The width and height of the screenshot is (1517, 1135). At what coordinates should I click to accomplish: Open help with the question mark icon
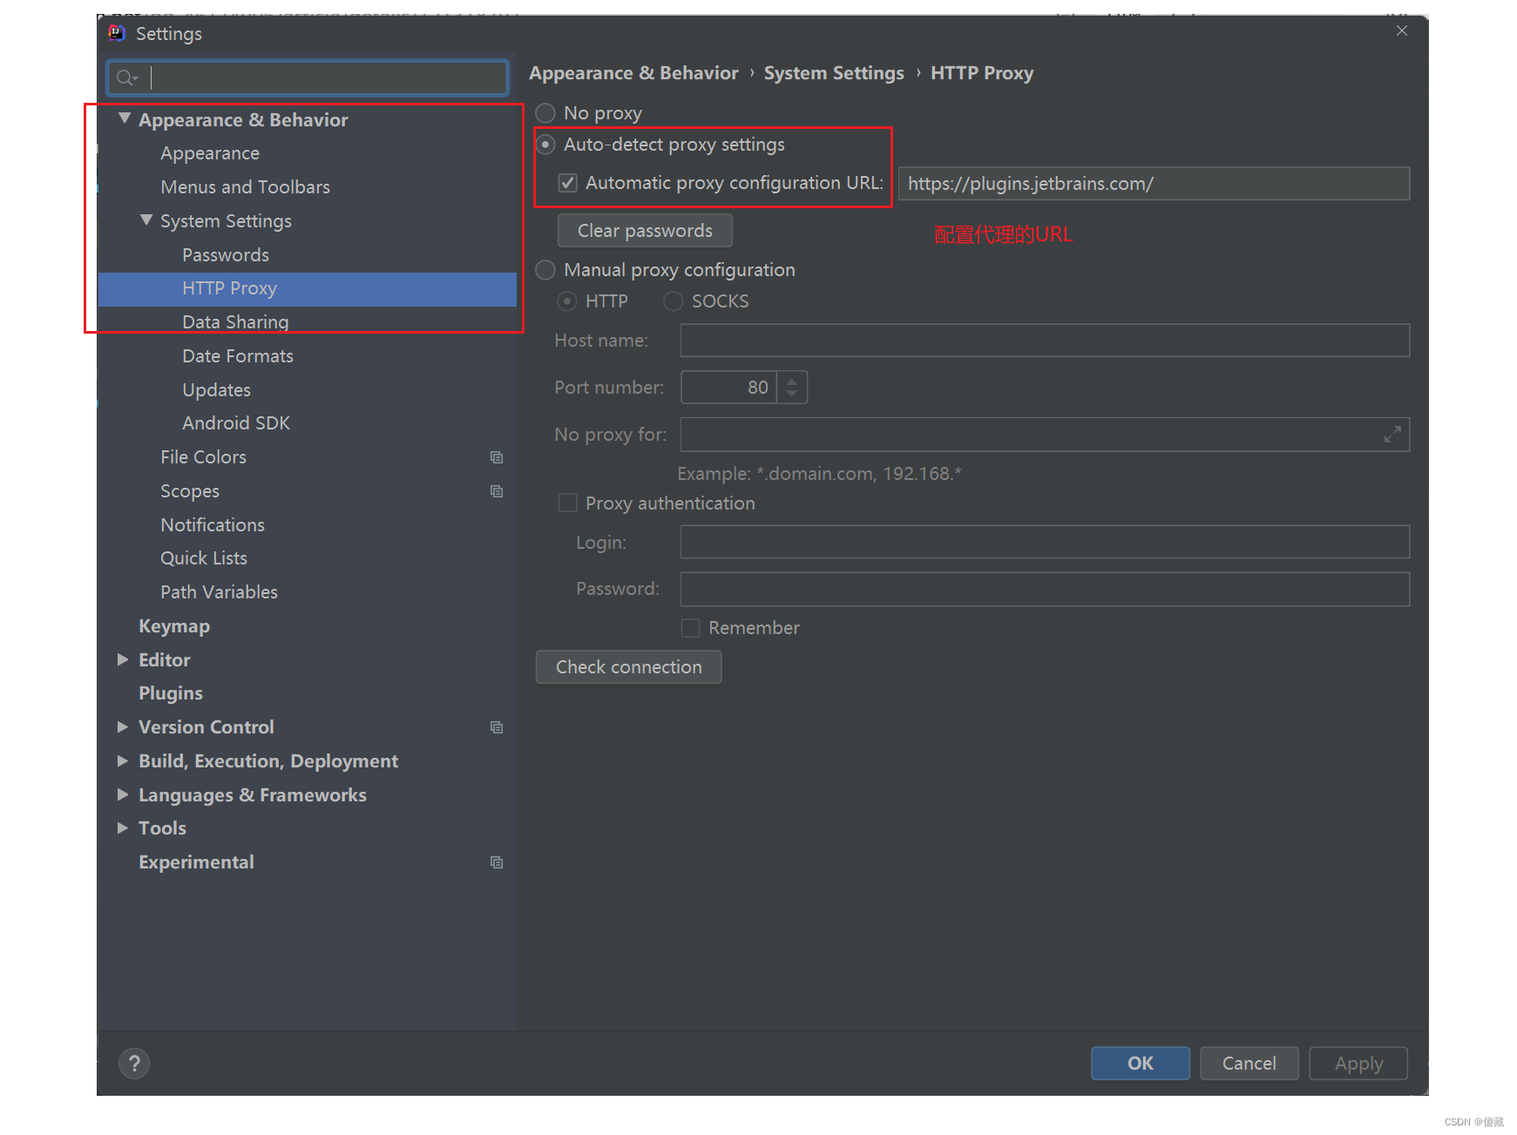coord(134,1064)
